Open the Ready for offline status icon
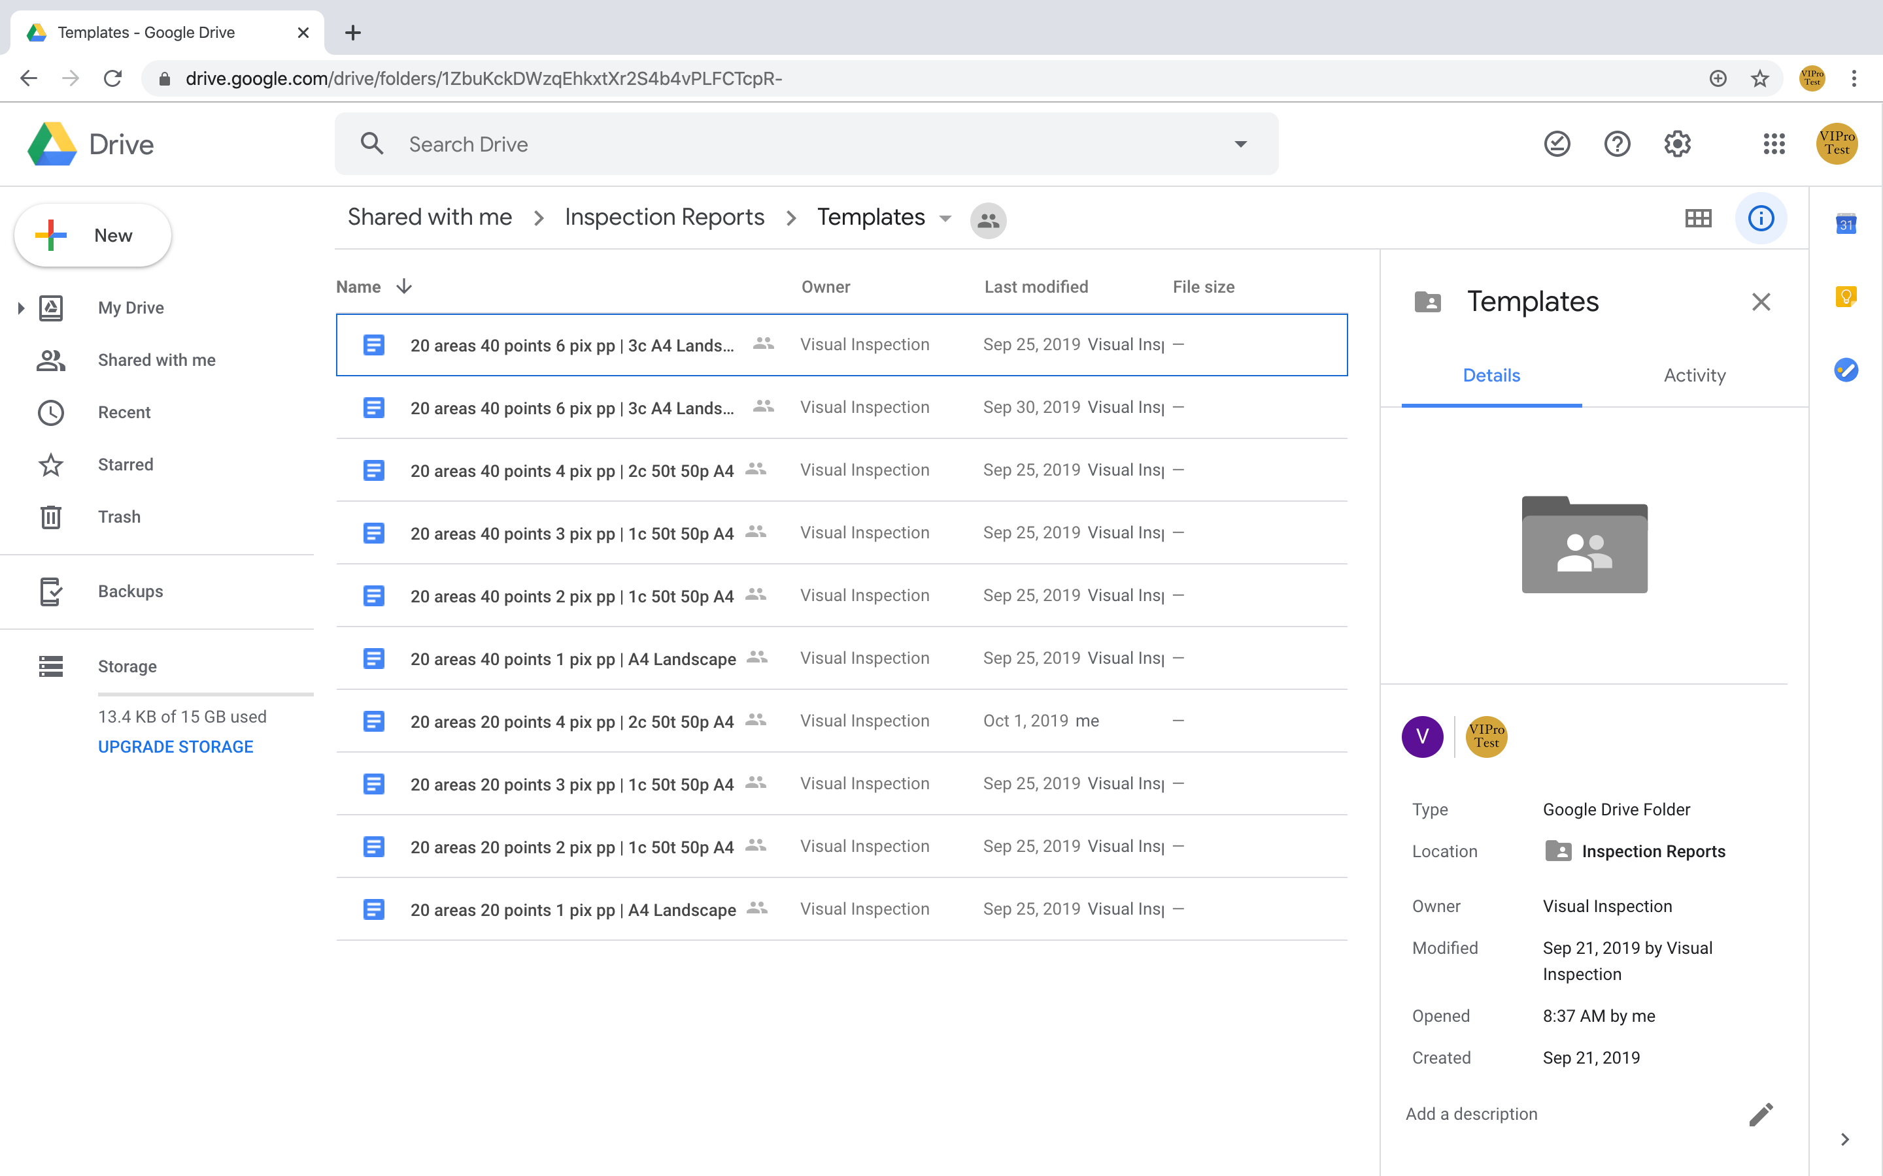Screen dimensions: 1883x1176 point(1557,144)
